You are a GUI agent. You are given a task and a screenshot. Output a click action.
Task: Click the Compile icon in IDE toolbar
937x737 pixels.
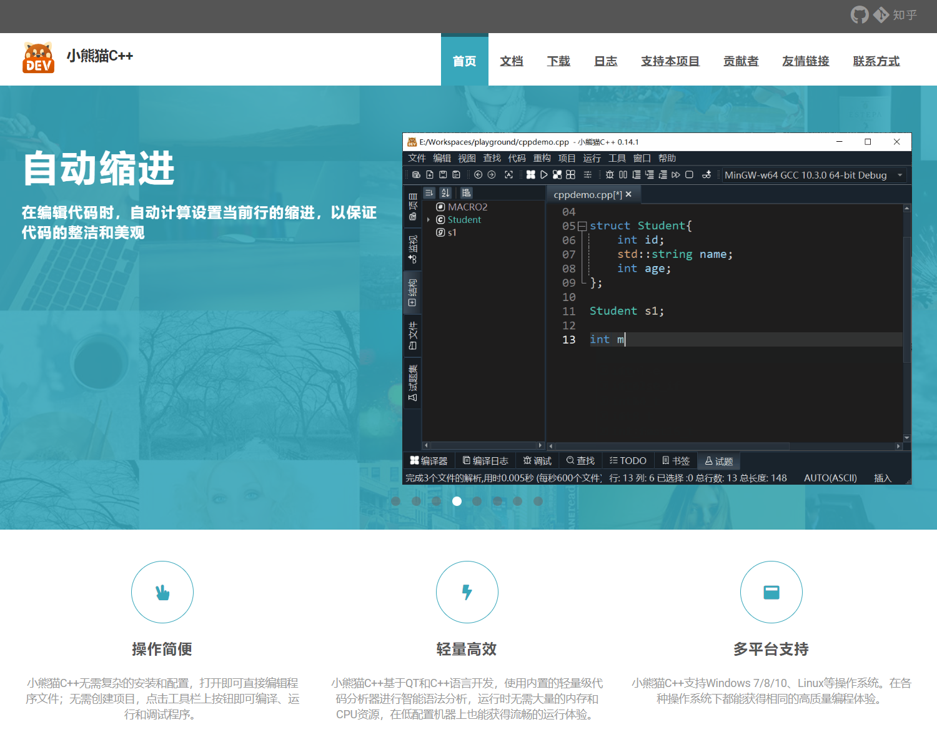click(531, 175)
